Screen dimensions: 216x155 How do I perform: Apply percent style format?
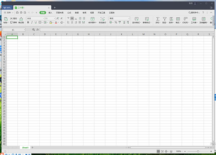point(116,22)
